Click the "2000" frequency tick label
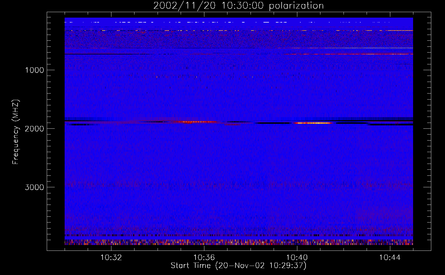The height and width of the screenshot is (275, 445). click(34, 129)
